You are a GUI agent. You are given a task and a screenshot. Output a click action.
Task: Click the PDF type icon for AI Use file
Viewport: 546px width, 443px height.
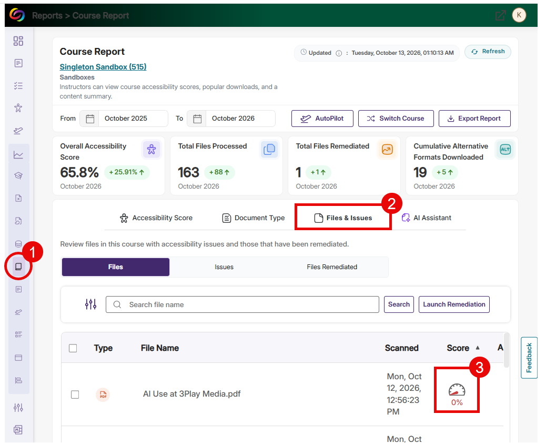click(x=103, y=395)
